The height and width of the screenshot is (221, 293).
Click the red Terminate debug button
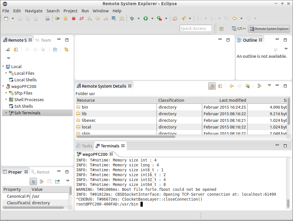pyautogui.click(x=74, y=18)
